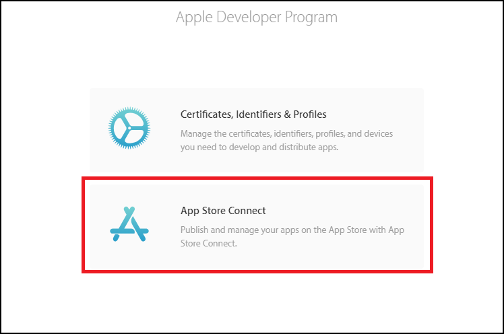This screenshot has height=334, width=504.
Task: Open the App Store Connect heading
Action: coord(223,211)
